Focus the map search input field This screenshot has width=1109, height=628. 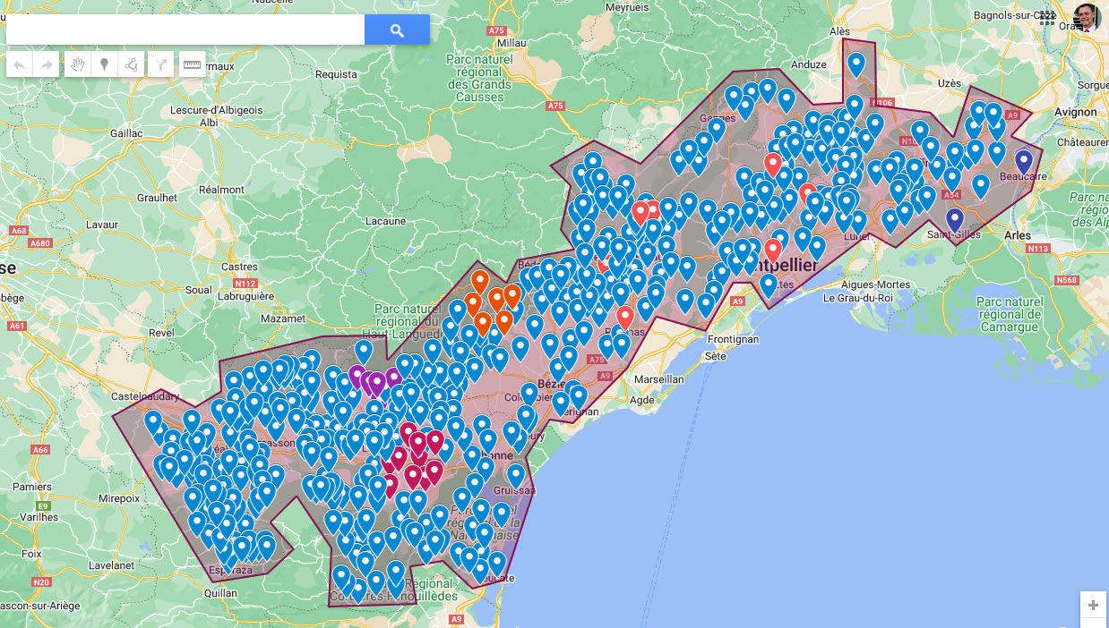185,30
